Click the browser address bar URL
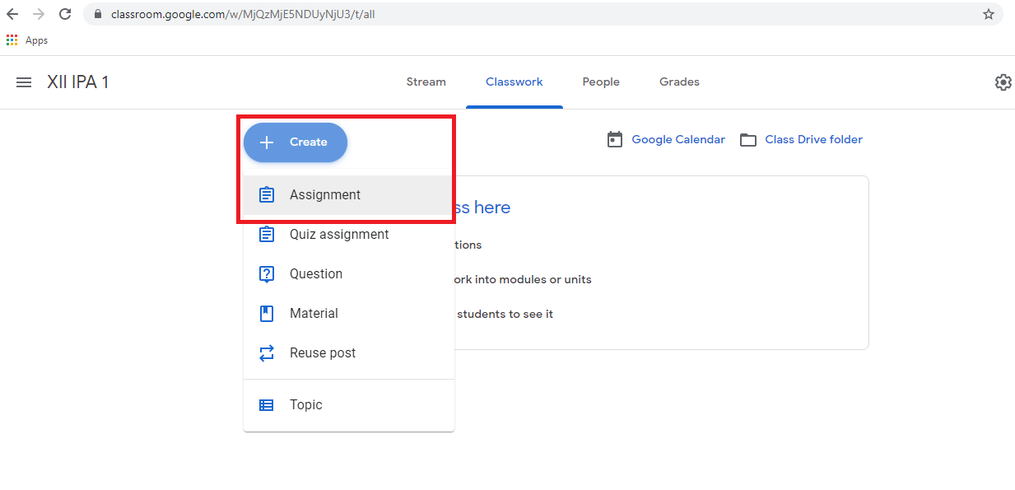 [247, 14]
